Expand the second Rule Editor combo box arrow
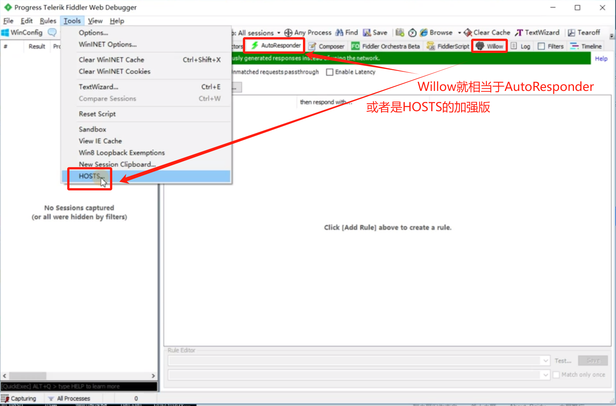Image resolution: width=616 pixels, height=406 pixels. [546, 375]
